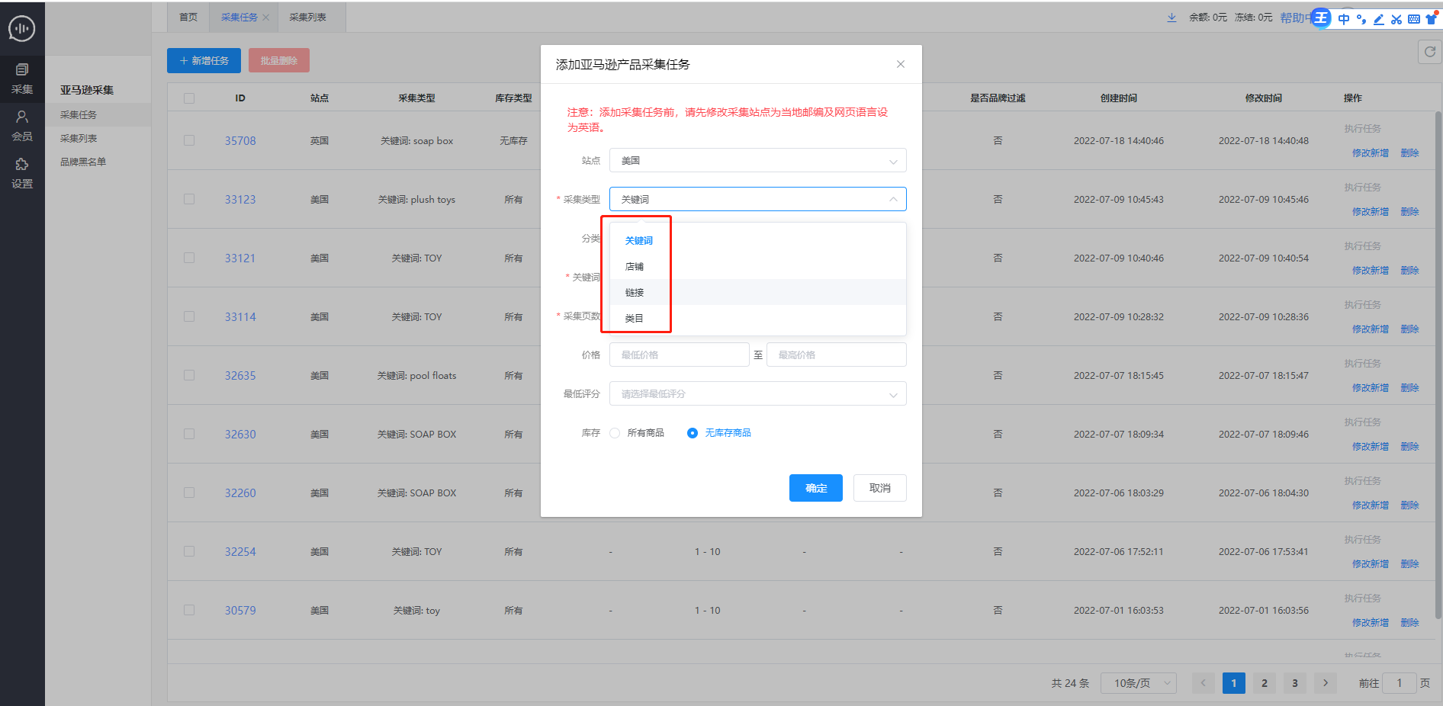Click the 取消 cancel button
1443x706 pixels.
880,488
